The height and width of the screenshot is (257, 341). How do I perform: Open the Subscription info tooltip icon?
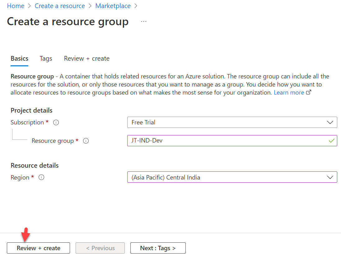(x=56, y=122)
